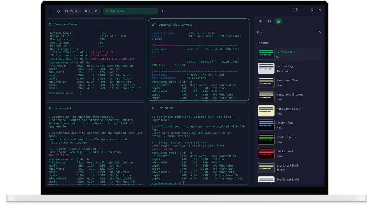This screenshot has width=373, height=211.
Task: Click 203.97.21.86 in 192.168.1.10 pane
Action: [162, 149]
